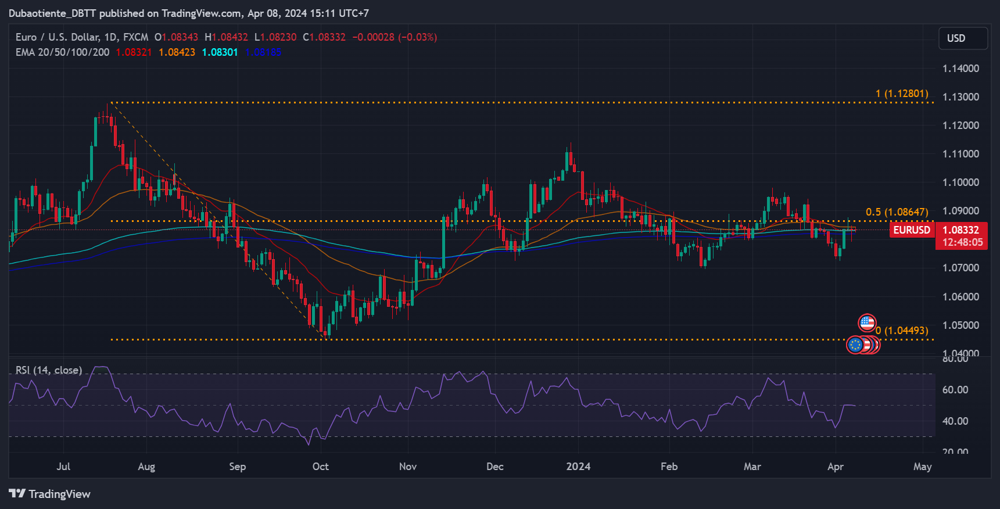Click the orange EMA value 1.08423
Viewport: 1000px width, 509px height.
pyautogui.click(x=177, y=52)
